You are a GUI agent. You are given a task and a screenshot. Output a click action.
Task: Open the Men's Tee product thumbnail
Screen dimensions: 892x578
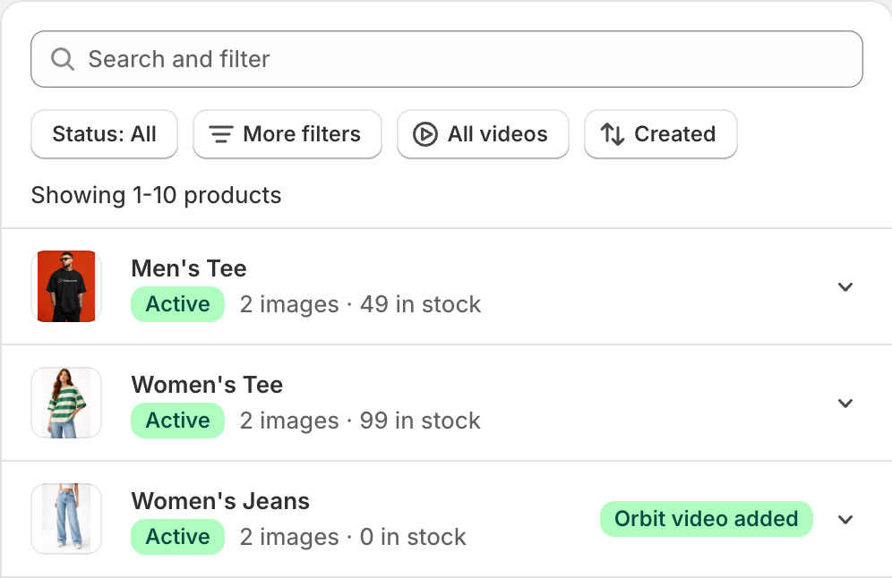point(66,286)
